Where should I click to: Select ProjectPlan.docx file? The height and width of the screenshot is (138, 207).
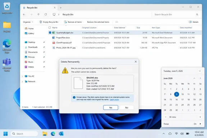[x=125, y=38]
